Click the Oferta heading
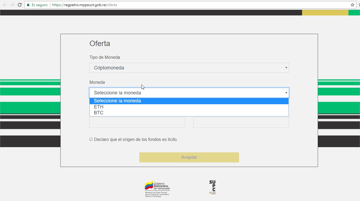Screen dimensions: 360x201 coord(100,44)
